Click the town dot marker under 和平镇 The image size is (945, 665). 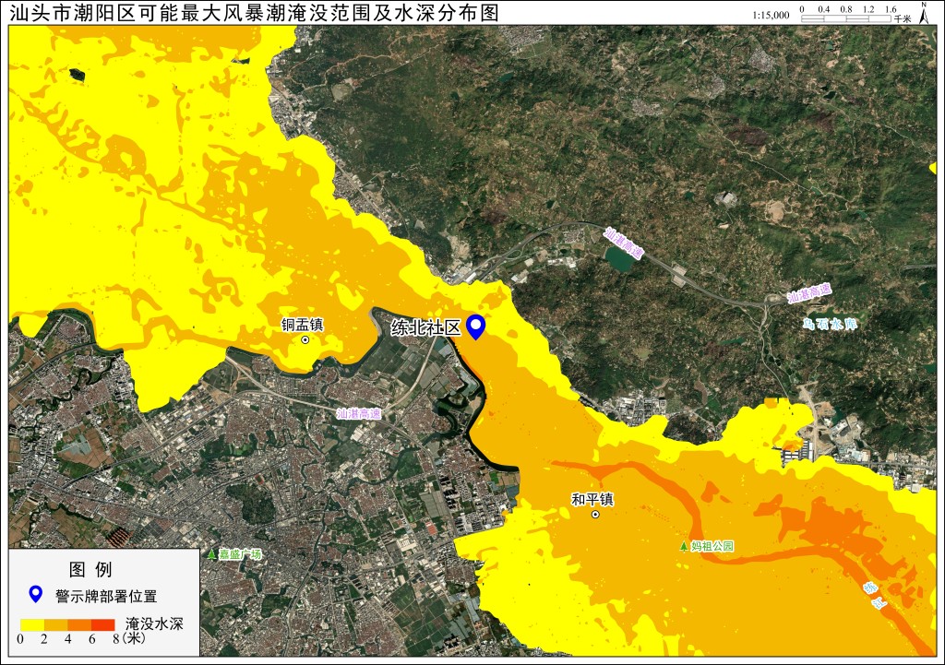[x=595, y=515]
